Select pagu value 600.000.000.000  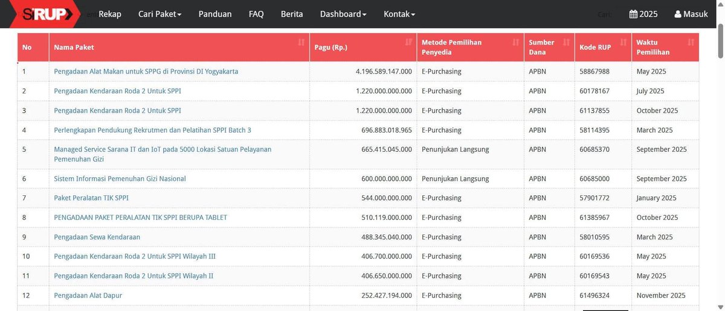(387, 179)
